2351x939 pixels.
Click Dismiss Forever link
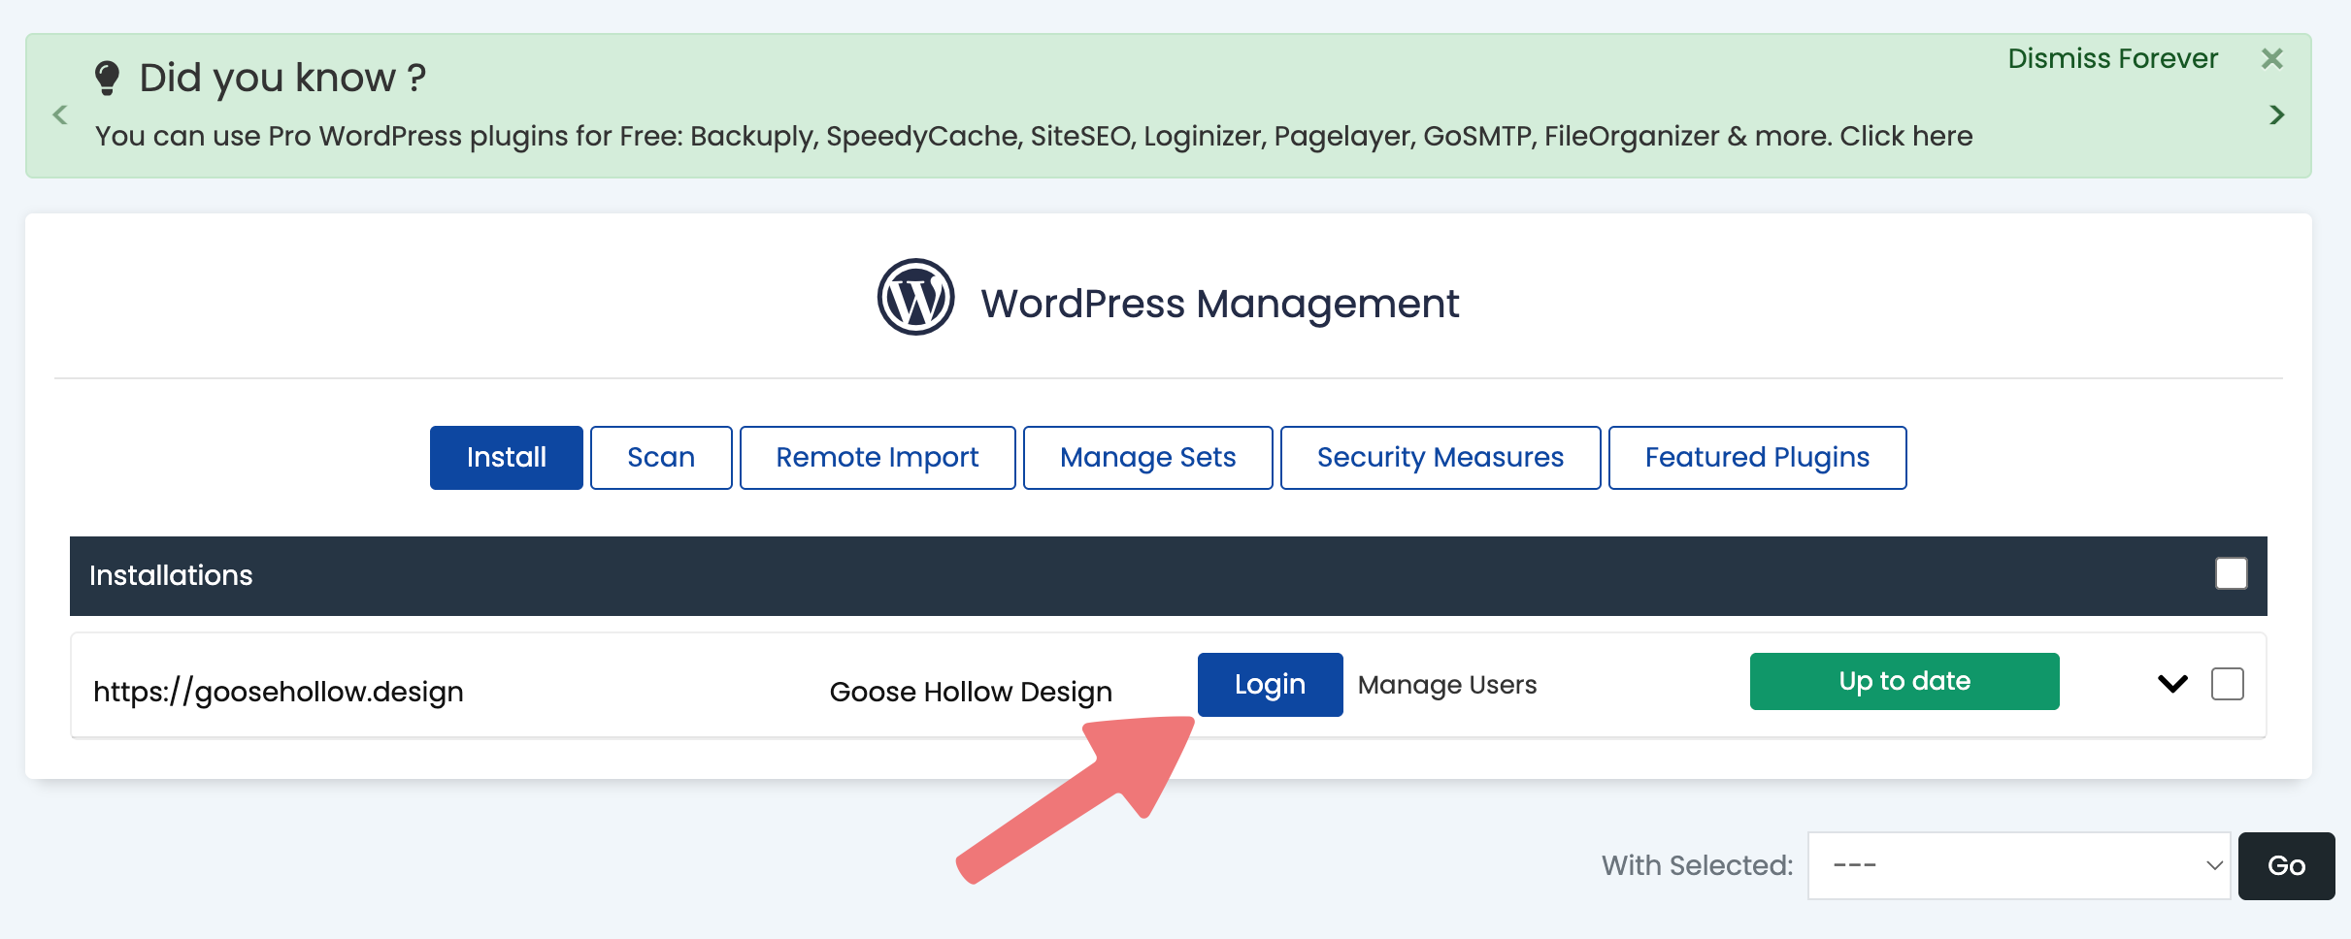2112,59
